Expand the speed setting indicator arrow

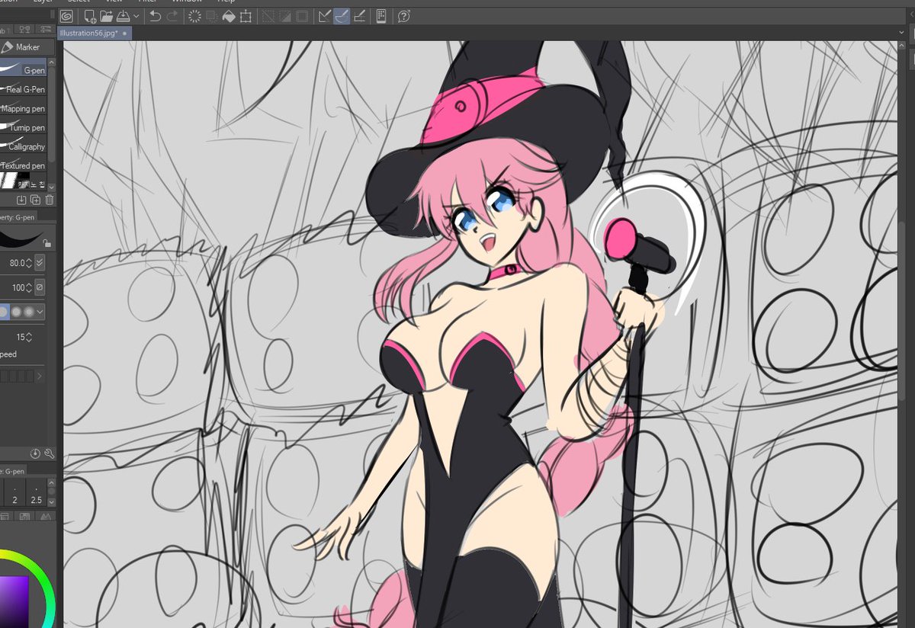coord(40,376)
